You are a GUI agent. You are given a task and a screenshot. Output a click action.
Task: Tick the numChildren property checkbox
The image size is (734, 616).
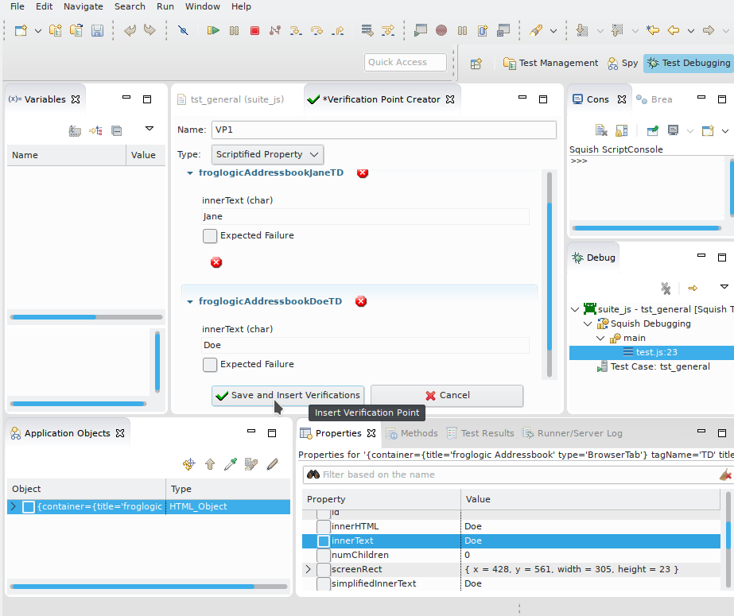click(324, 555)
